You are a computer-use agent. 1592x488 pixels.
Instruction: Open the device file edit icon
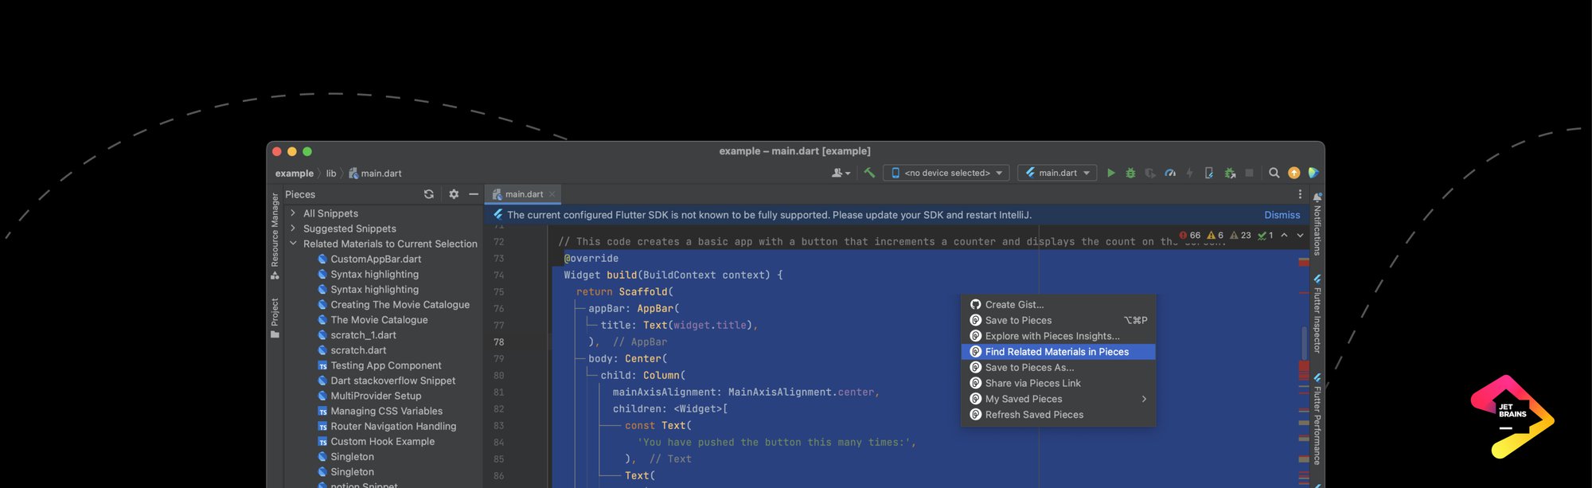(1209, 173)
